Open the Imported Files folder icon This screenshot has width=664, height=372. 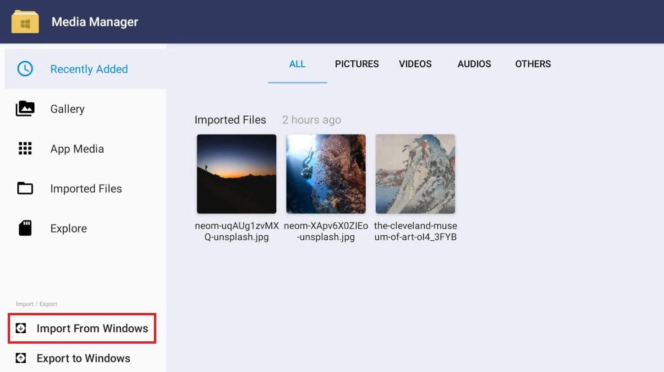pyautogui.click(x=25, y=188)
